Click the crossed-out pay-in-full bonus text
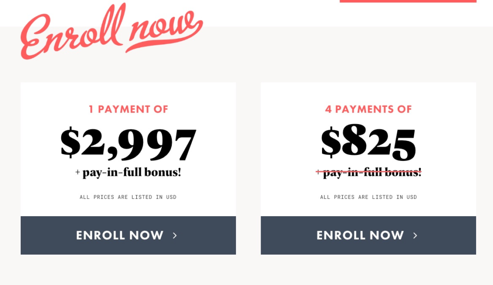Image resolution: width=493 pixels, height=285 pixels. [x=368, y=172]
